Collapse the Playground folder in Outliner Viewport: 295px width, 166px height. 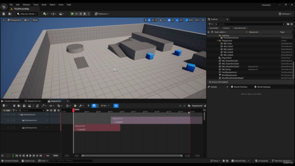(x=218, y=41)
